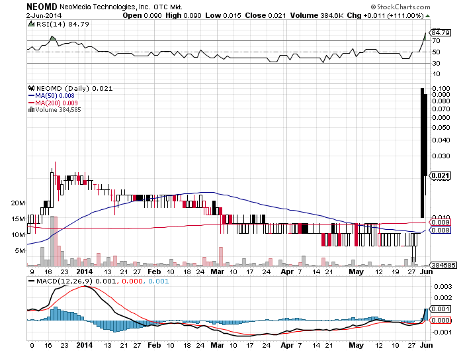Click the 20M volume axis label
This screenshot has height=351, width=463.
18,203
